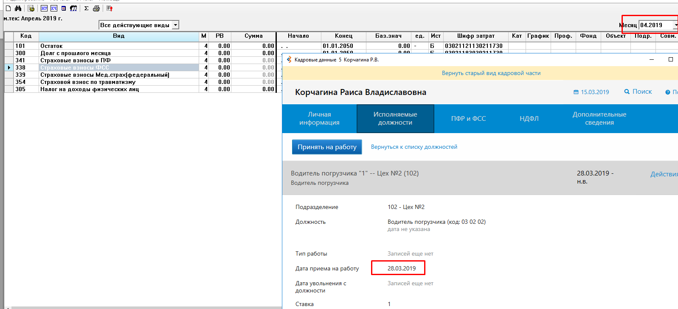Open search with the binoculars icon

(x=18, y=8)
